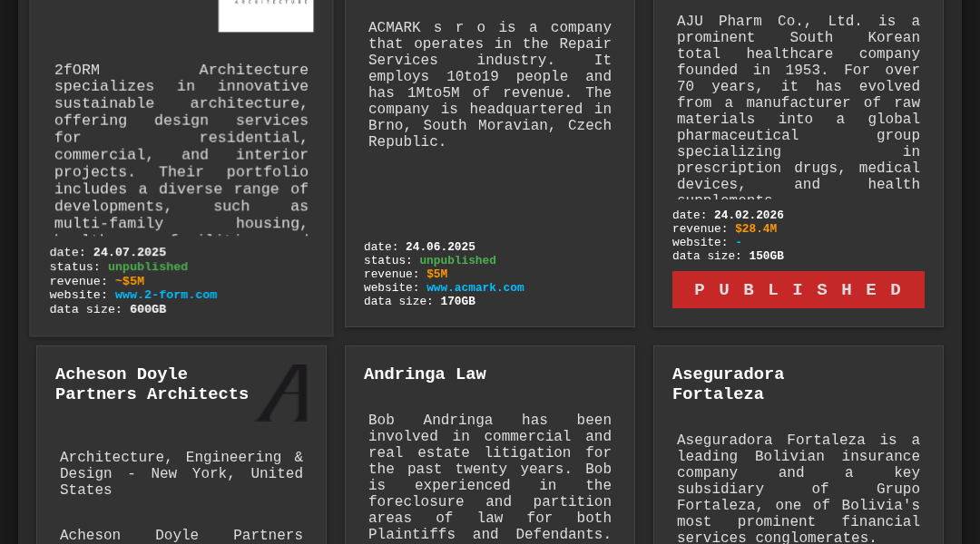Click the 2fORM Architecture logo thumbnail
This screenshot has height=544, width=980.
[x=266, y=15]
